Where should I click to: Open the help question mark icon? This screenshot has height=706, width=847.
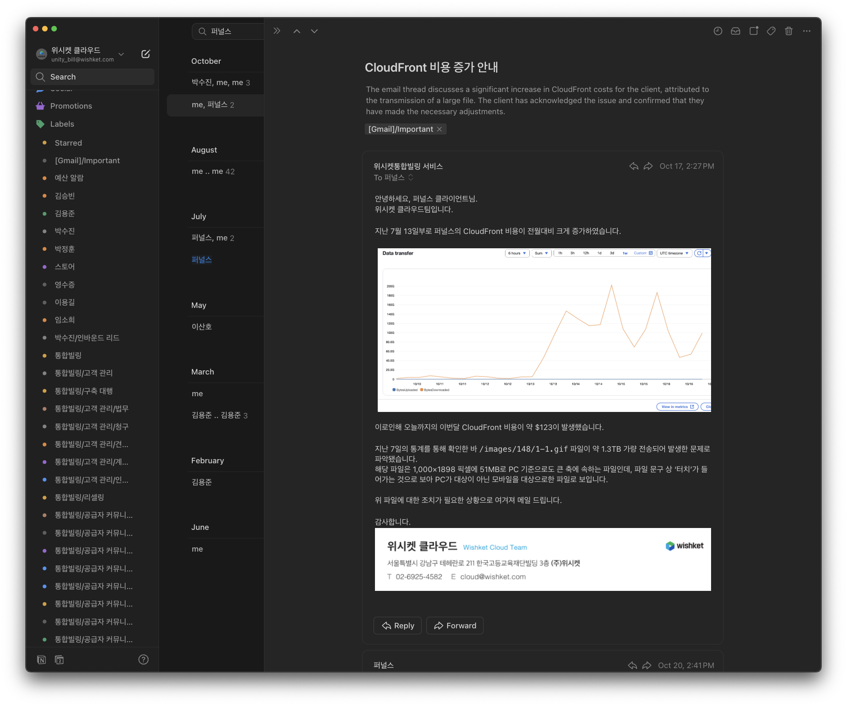(143, 659)
